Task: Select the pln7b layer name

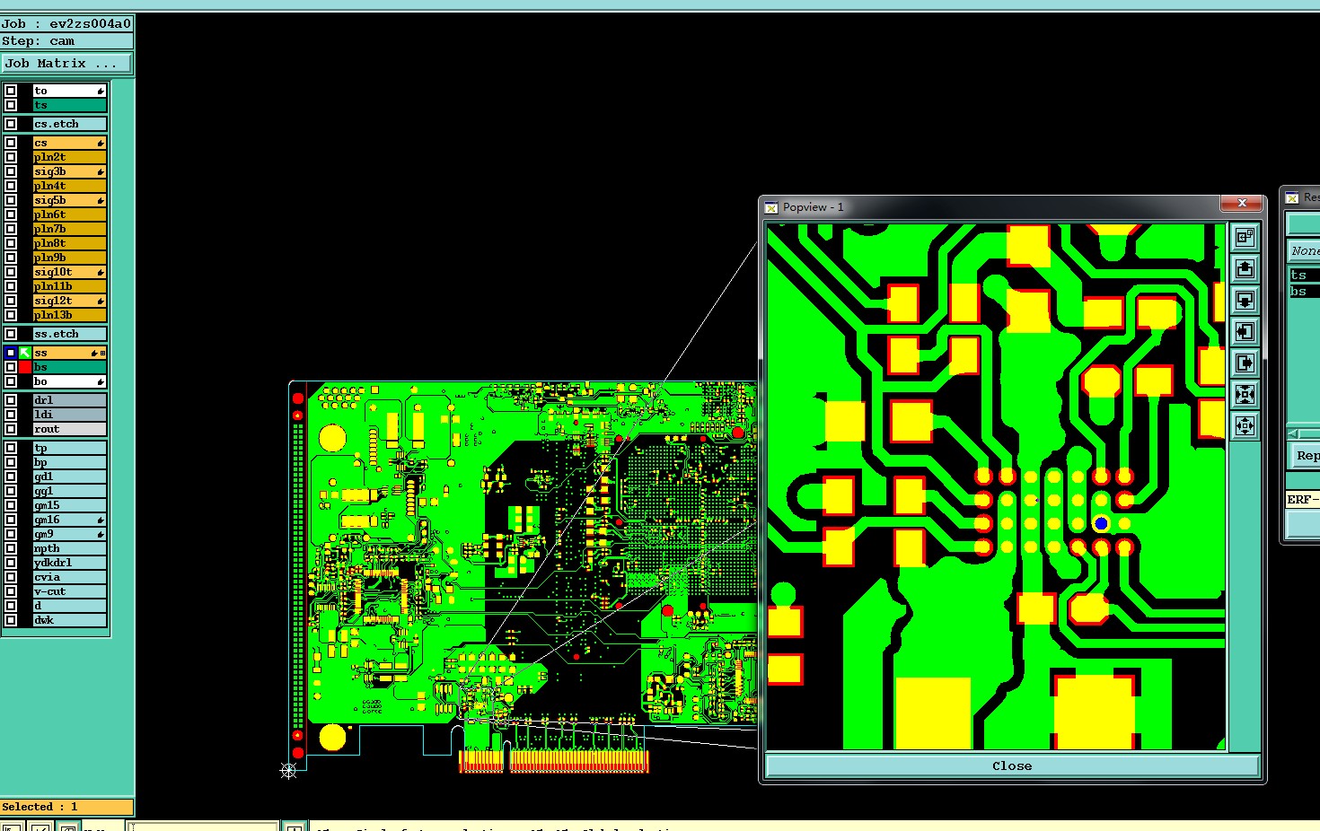Action: [69, 229]
